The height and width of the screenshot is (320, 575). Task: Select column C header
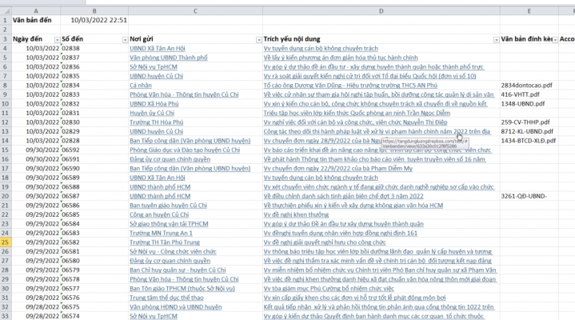(x=195, y=11)
